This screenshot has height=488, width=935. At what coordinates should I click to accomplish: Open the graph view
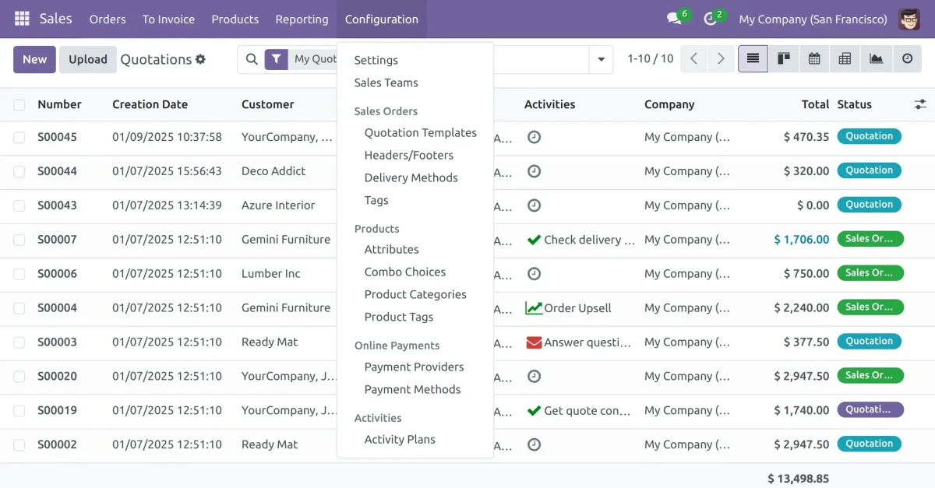(875, 58)
